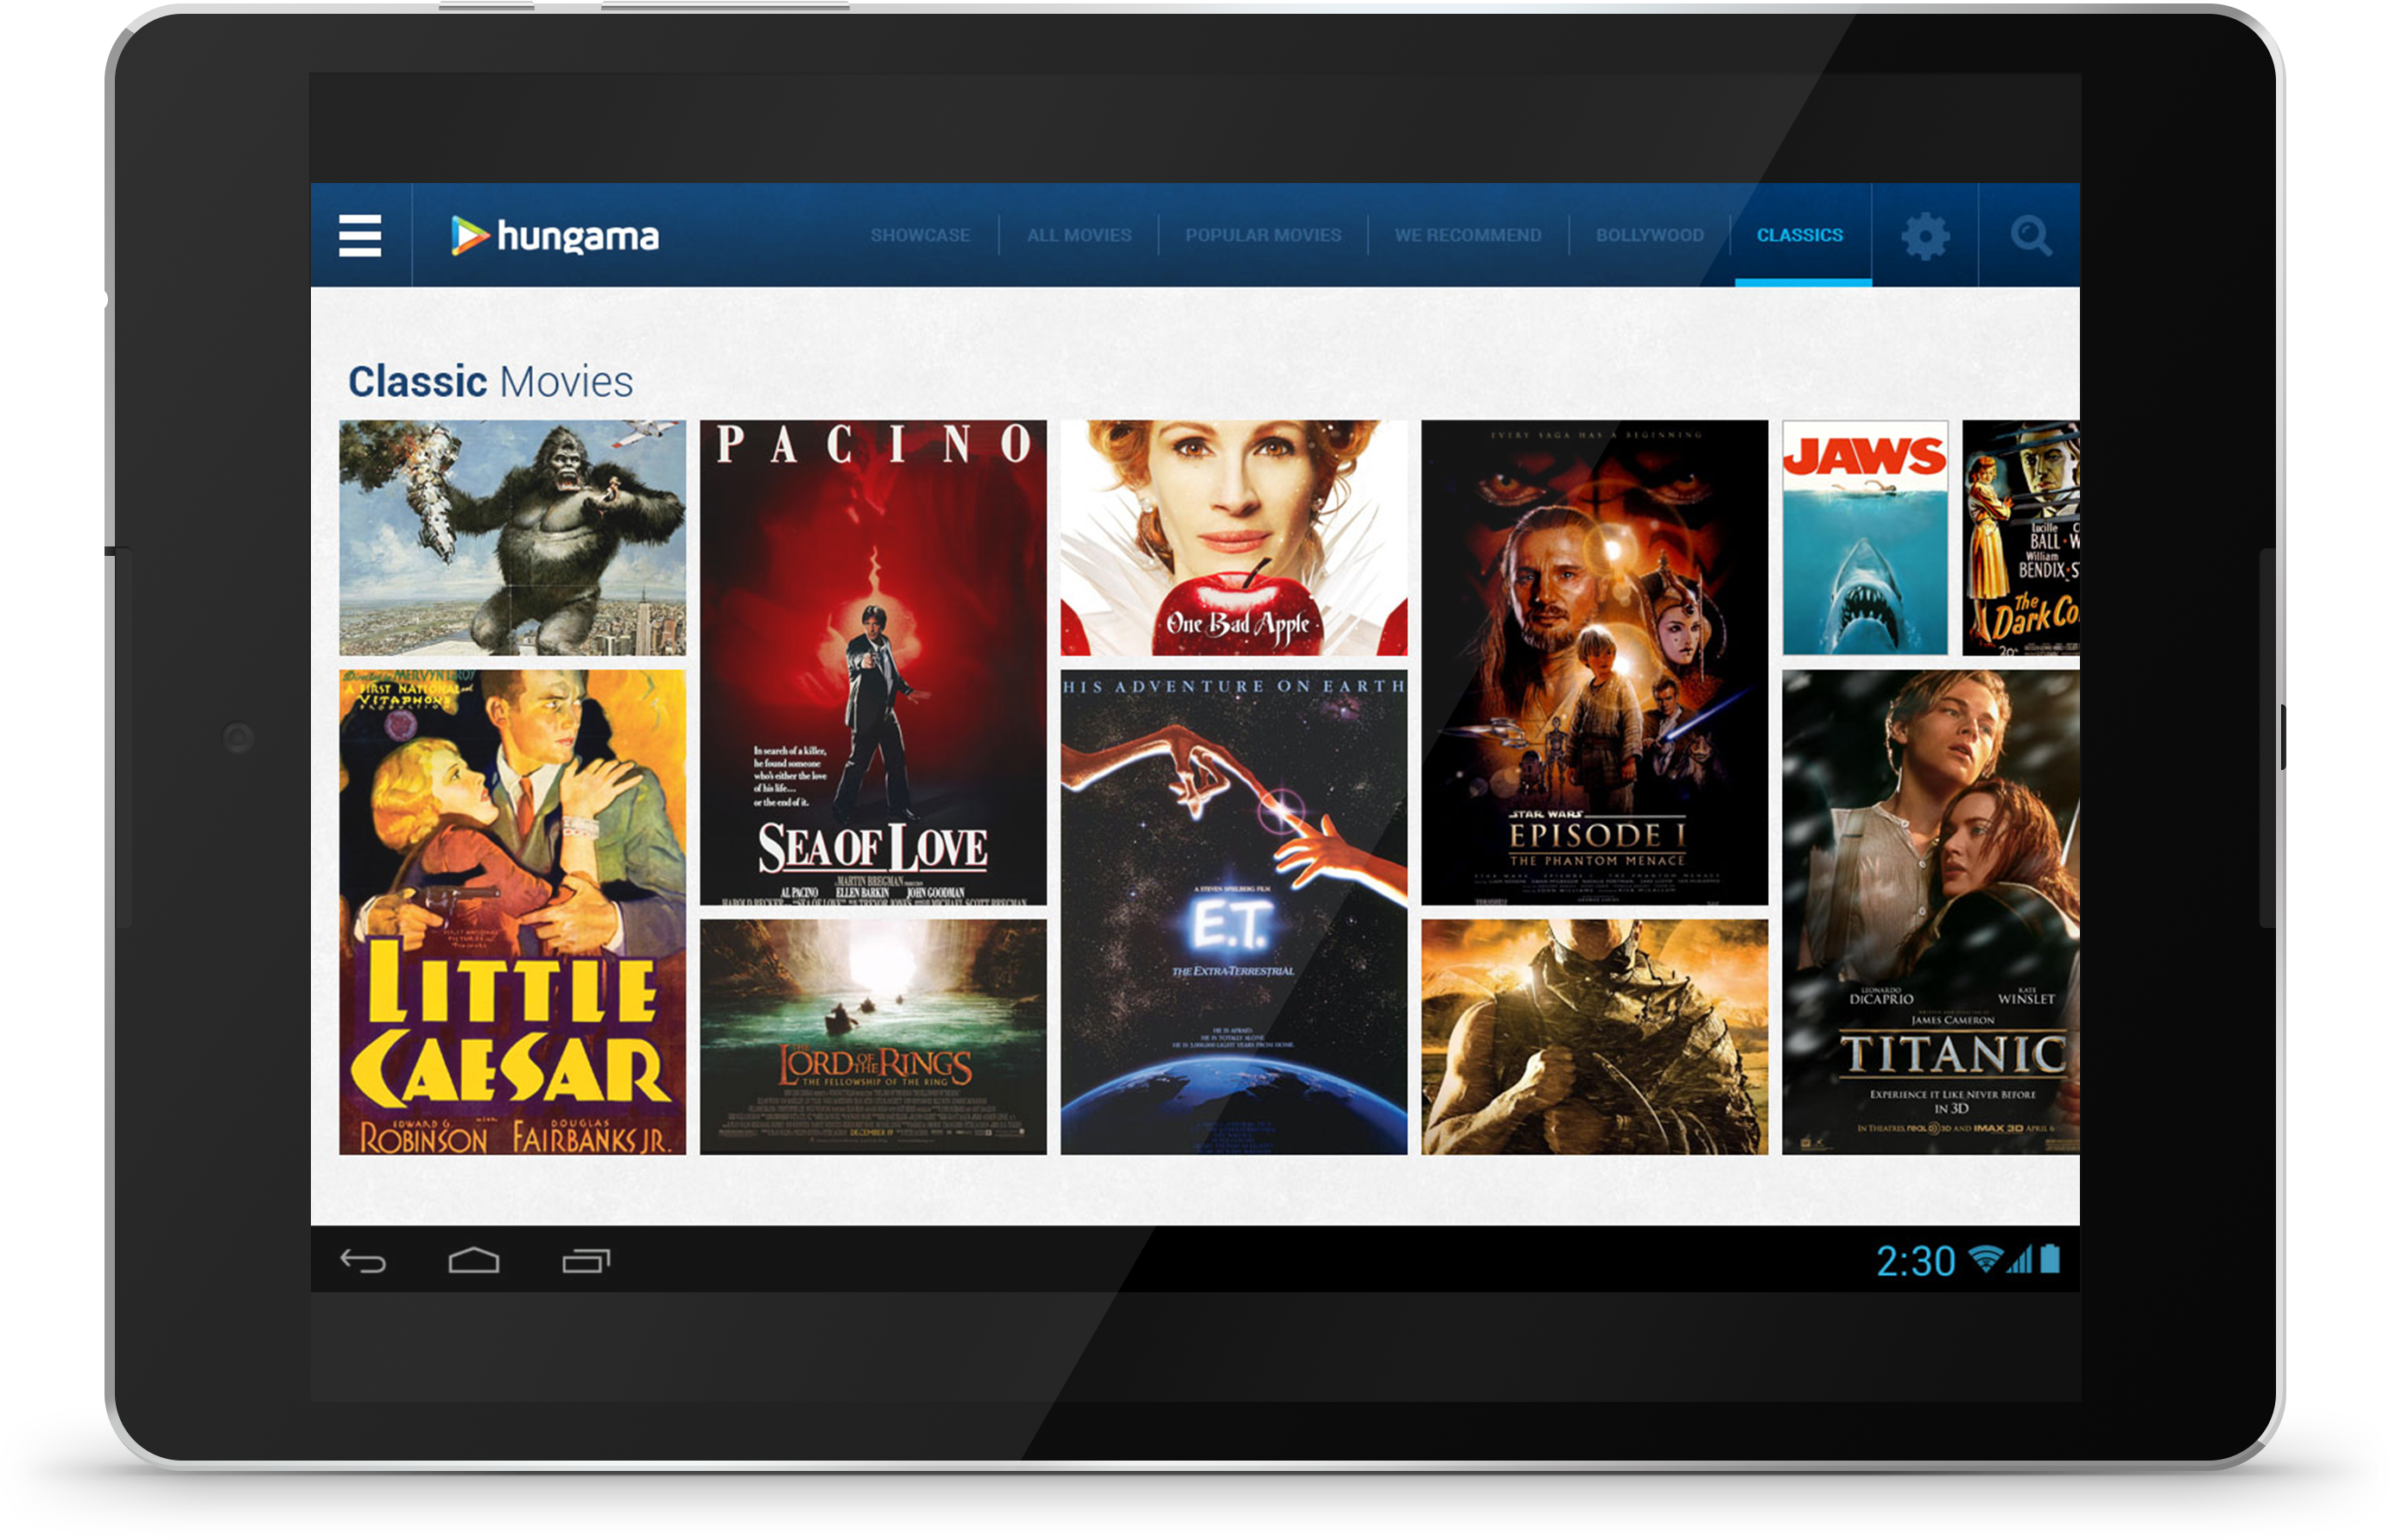This screenshot has width=2390, height=1540.
Task: Open the Jaws movie poster
Action: click(1865, 538)
